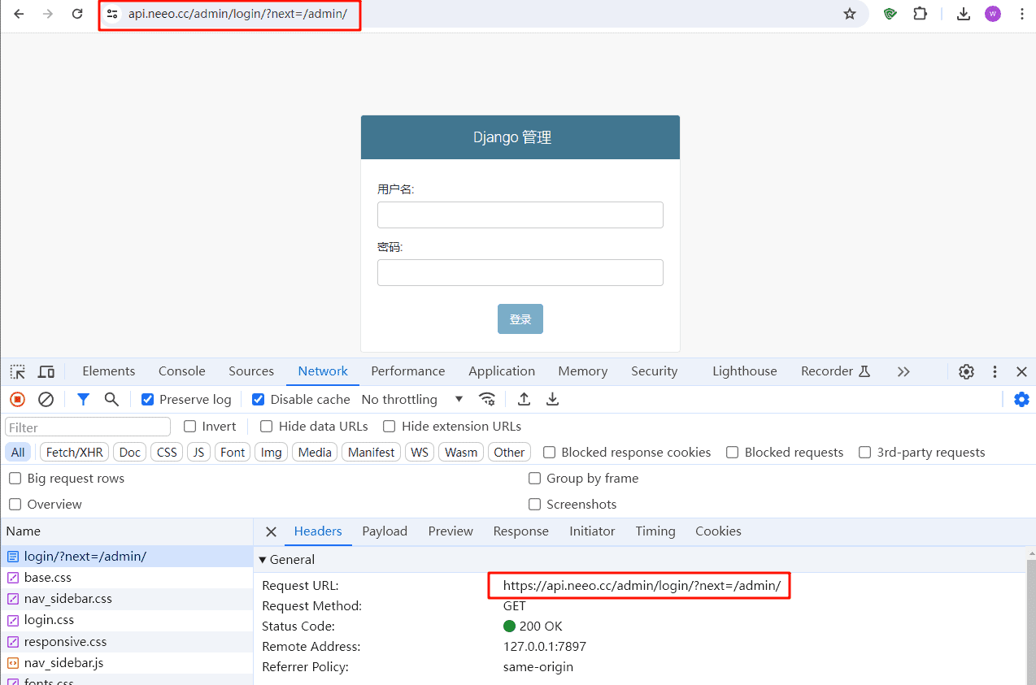Show more DevTools tabs

903,371
